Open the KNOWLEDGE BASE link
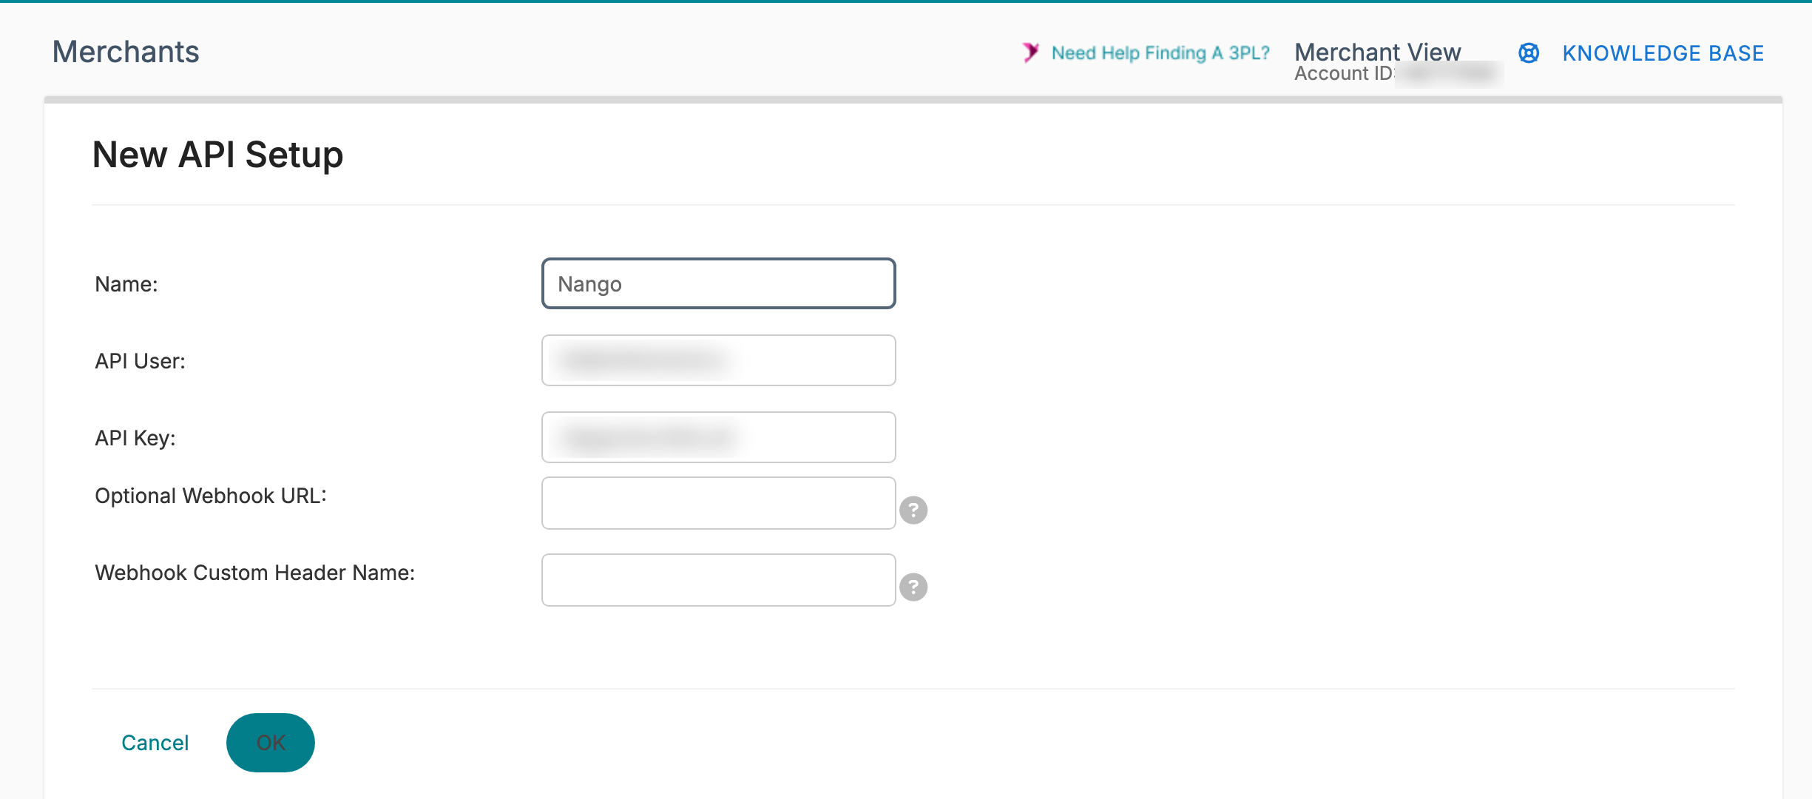 point(1663,53)
